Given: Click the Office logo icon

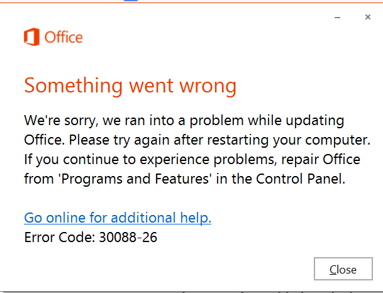Looking at the screenshot, I should point(31,37).
